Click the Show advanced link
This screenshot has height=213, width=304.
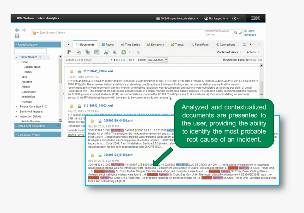(250, 33)
